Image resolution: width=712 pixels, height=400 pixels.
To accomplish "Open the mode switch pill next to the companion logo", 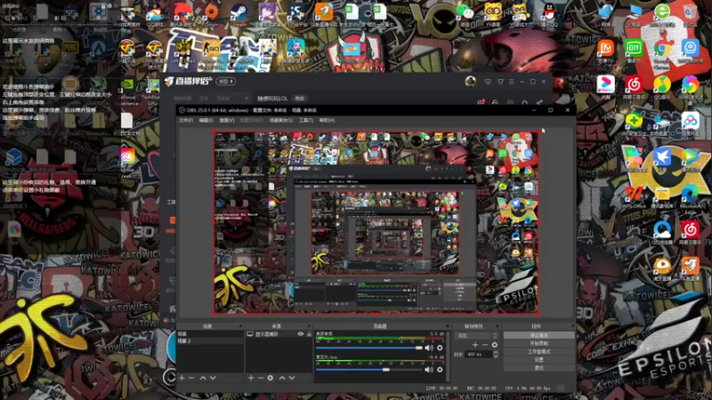I will 226,82.
